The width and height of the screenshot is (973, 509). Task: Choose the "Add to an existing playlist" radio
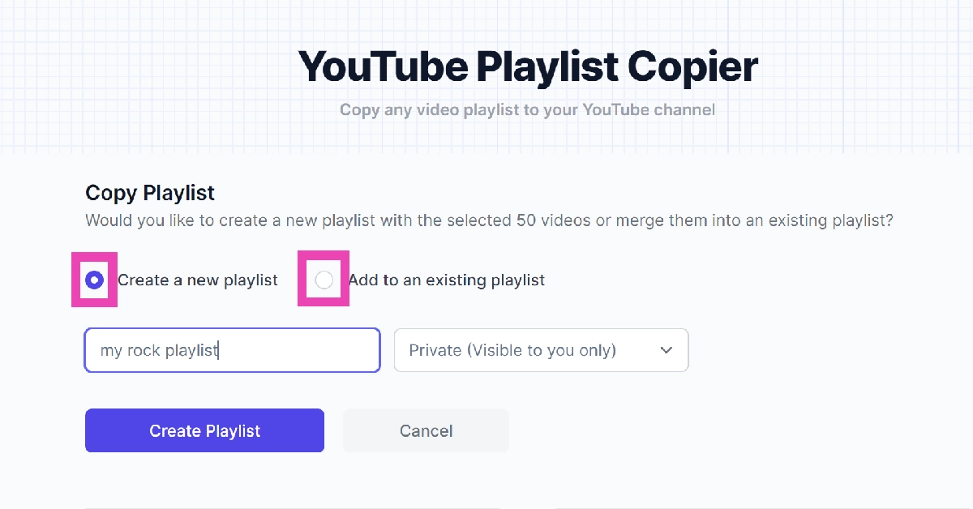point(324,280)
